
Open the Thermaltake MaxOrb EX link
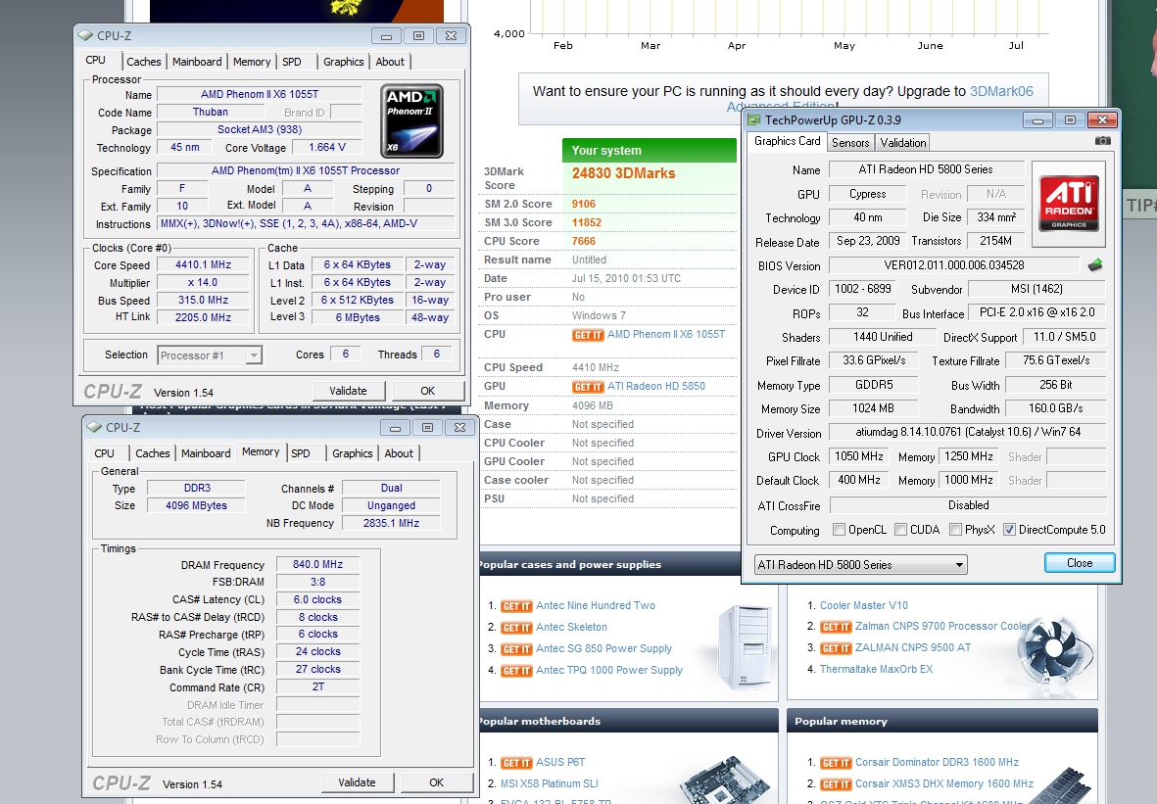pos(877,669)
